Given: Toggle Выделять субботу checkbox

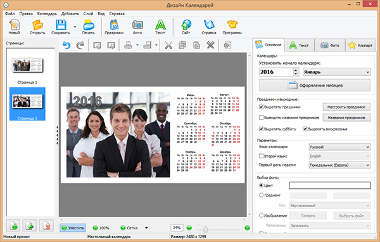Looking at the screenshot, I should point(261,129).
